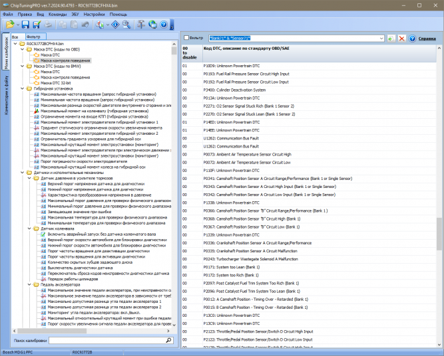The height and width of the screenshot is (356, 444).
Task: Open the Вид menu
Action: (x=40, y=14)
